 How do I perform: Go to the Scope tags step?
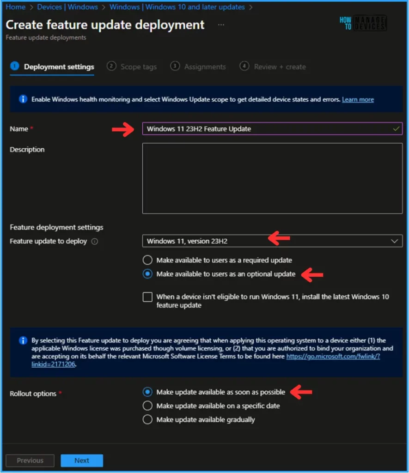(x=132, y=67)
